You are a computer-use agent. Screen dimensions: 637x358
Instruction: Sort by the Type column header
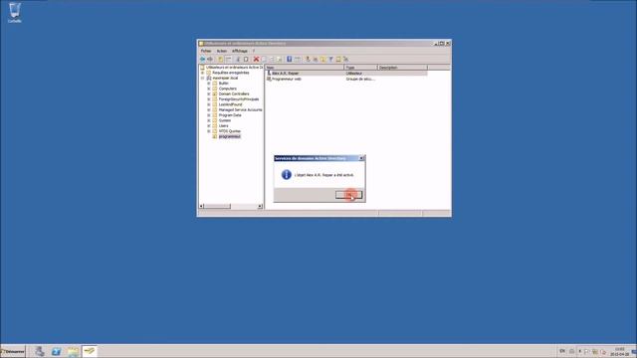tap(360, 68)
